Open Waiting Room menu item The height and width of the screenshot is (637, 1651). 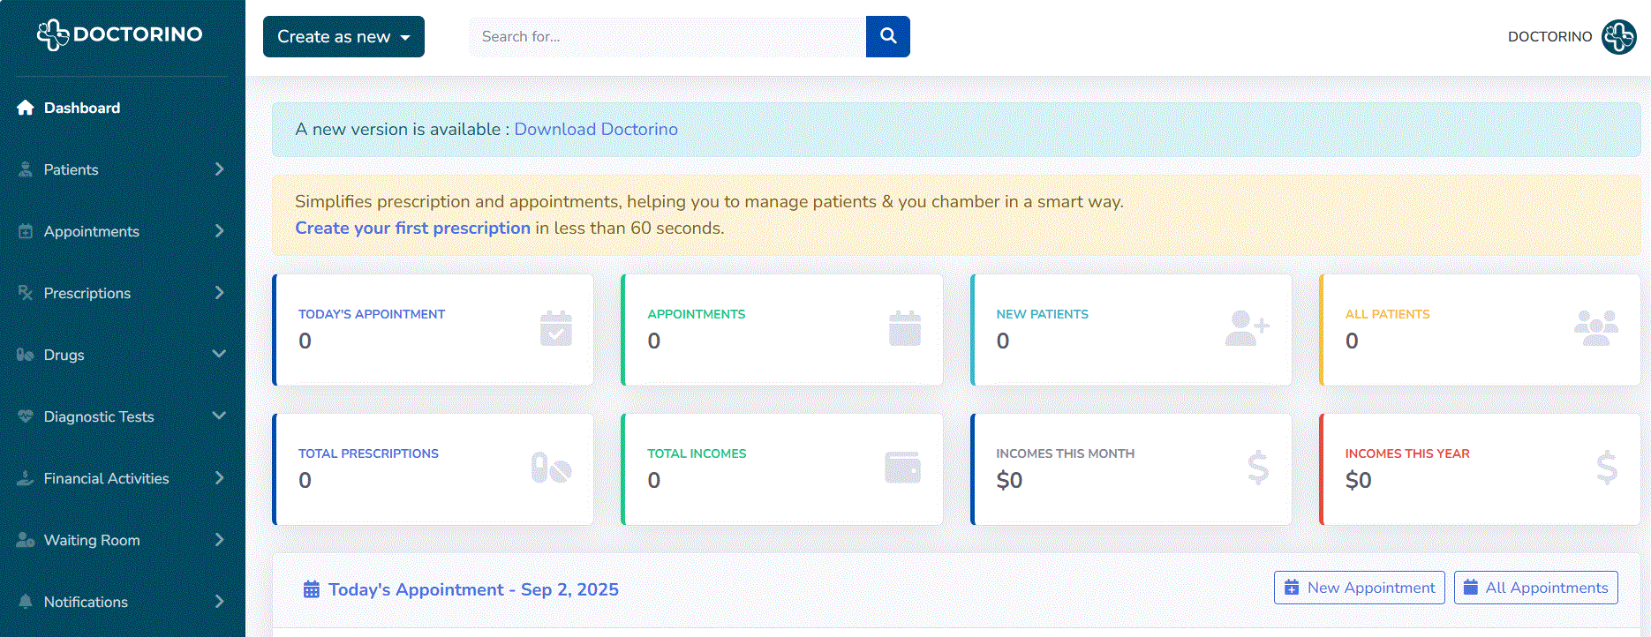tap(92, 540)
